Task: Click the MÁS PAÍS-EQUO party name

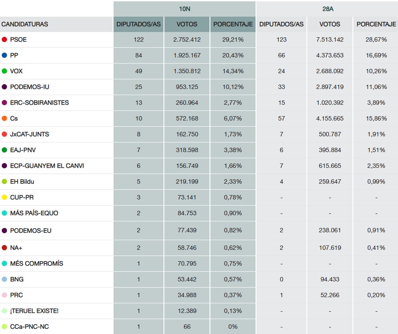Action: 34,213
